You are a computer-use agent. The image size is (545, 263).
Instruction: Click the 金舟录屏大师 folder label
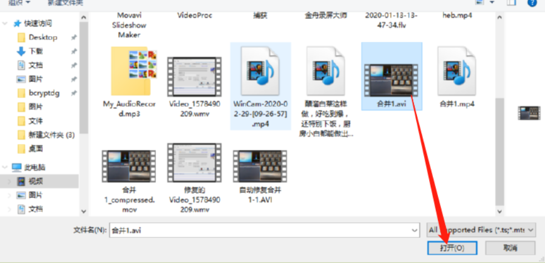coord(325,15)
